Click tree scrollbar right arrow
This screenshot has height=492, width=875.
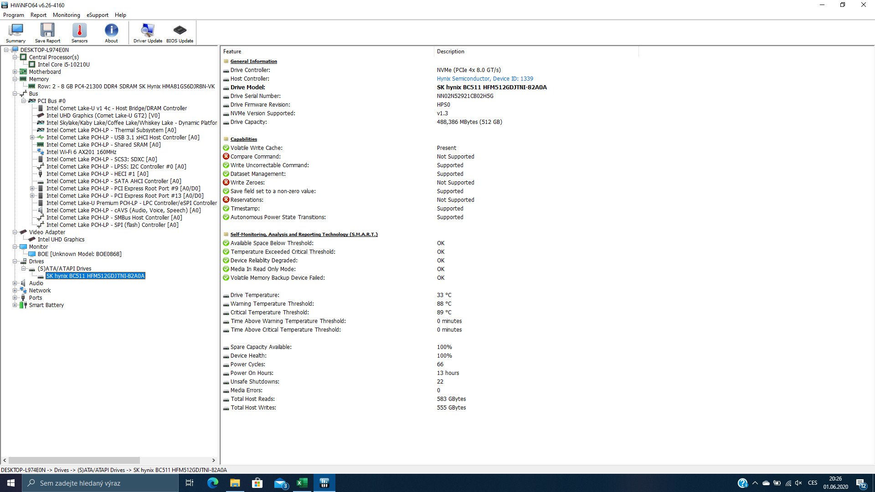pyautogui.click(x=213, y=461)
